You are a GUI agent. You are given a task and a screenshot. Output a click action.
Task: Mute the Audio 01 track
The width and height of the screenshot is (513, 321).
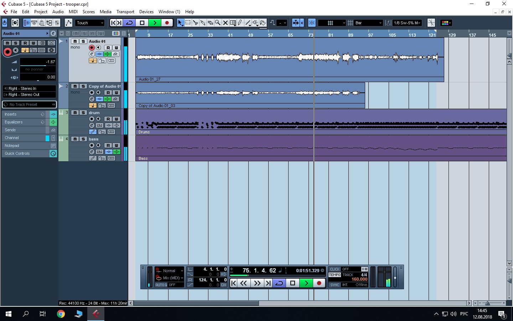pyautogui.click(x=75, y=41)
